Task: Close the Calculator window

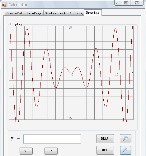Action: pos(137,3)
